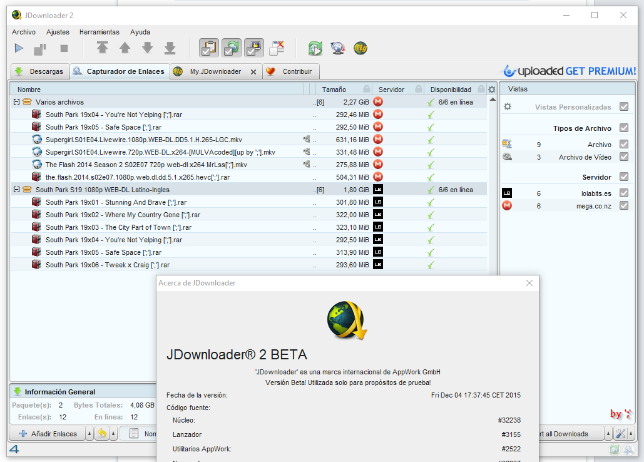Screen dimensions: 644x462
Task: Open the Ayuda menu
Action: [x=140, y=32]
